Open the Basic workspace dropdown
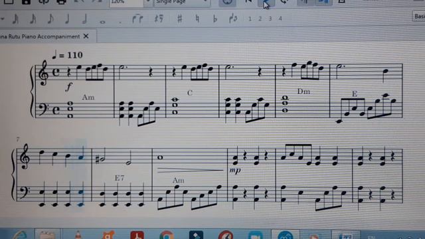The image size is (425, 239). coord(418,16)
